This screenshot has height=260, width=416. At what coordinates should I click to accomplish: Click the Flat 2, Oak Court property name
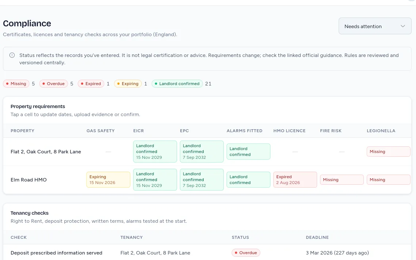tap(46, 152)
